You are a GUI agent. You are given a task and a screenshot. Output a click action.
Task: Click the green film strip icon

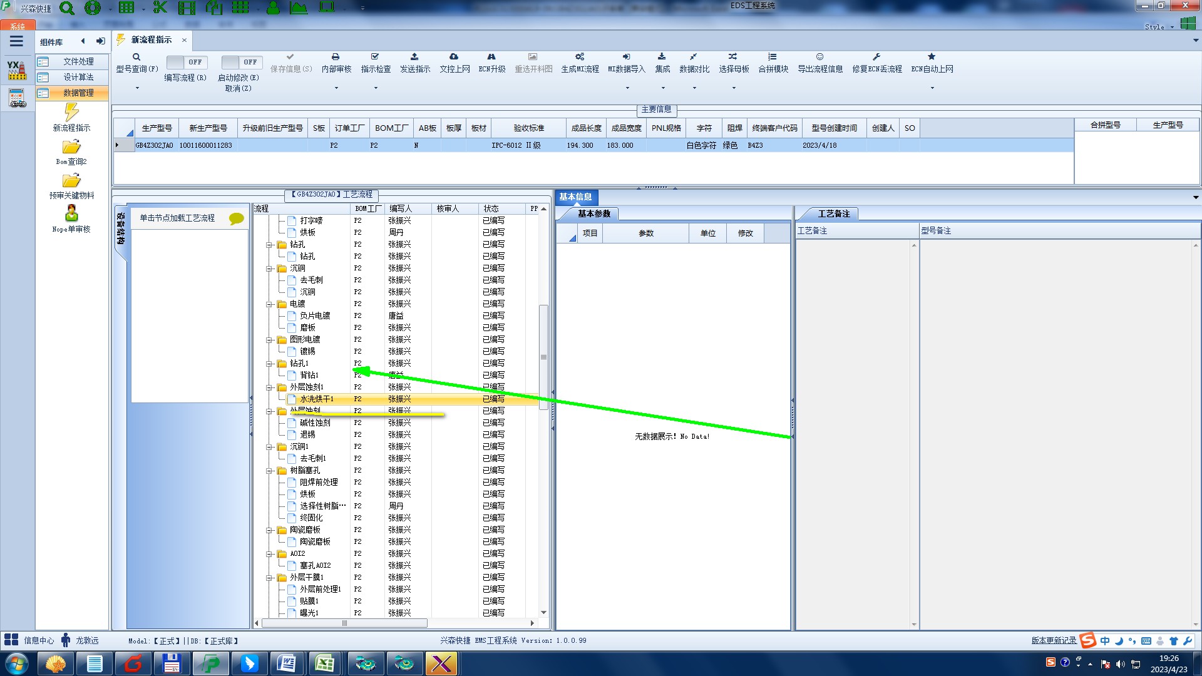point(187,8)
